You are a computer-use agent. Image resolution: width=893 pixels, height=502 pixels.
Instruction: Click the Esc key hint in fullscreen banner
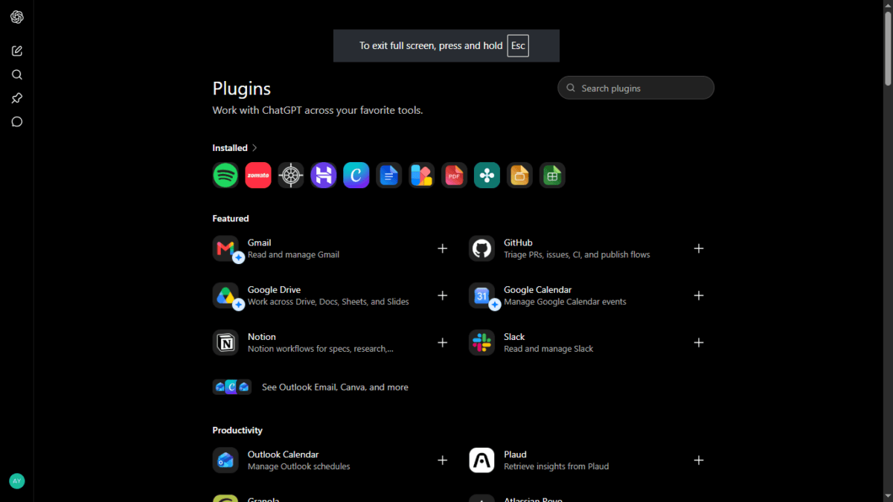(x=518, y=45)
